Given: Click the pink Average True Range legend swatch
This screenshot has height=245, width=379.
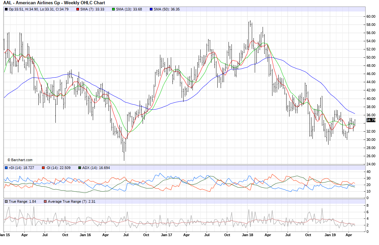Looking at the screenshot, I should pyautogui.click(x=45, y=201).
